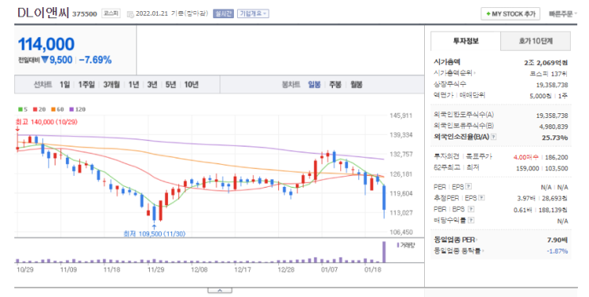Click the red 20-day moving average legend
The height and width of the screenshot is (297, 589).
[40, 109]
